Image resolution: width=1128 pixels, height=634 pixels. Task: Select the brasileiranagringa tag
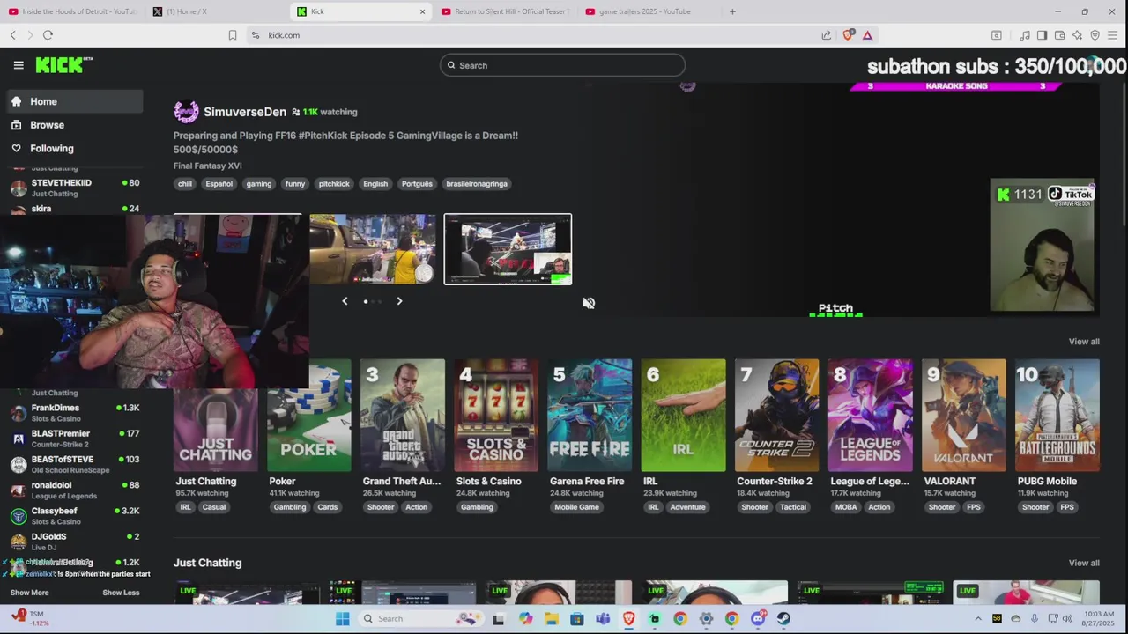tap(477, 184)
